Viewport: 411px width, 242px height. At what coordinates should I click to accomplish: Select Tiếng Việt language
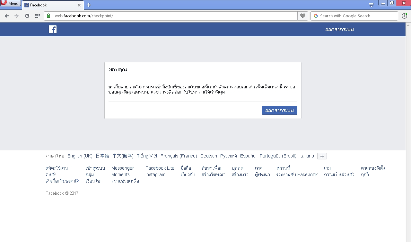pos(147,156)
